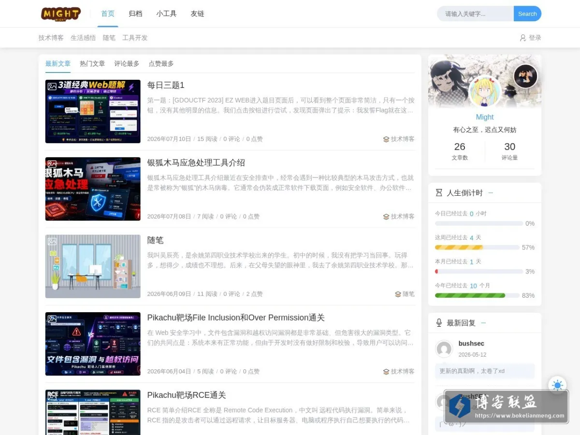Click image icon on 每日三题1 thumbnail
Screen dimensions: 580x435
pyautogui.click(x=52, y=87)
